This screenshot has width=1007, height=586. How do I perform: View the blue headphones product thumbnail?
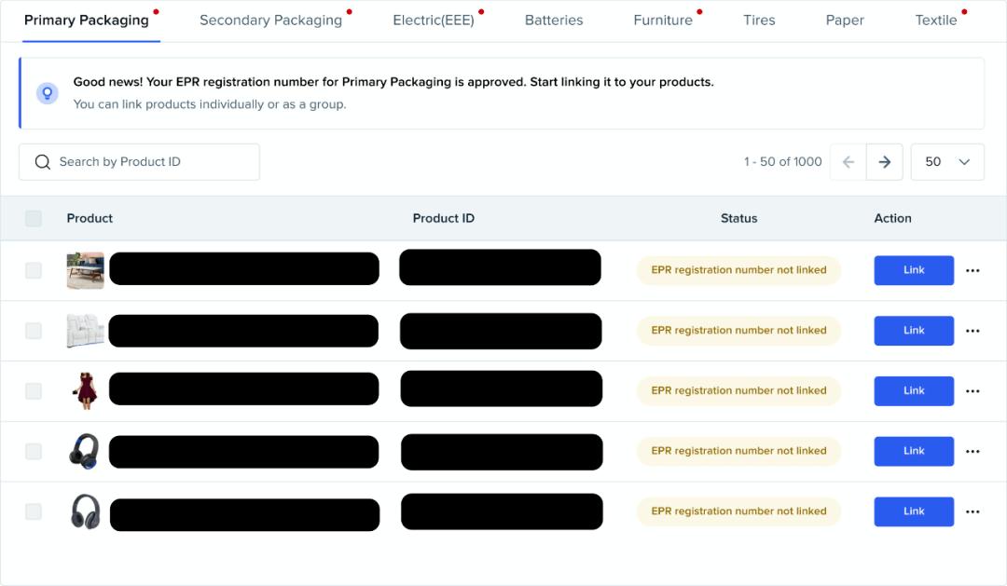click(85, 451)
